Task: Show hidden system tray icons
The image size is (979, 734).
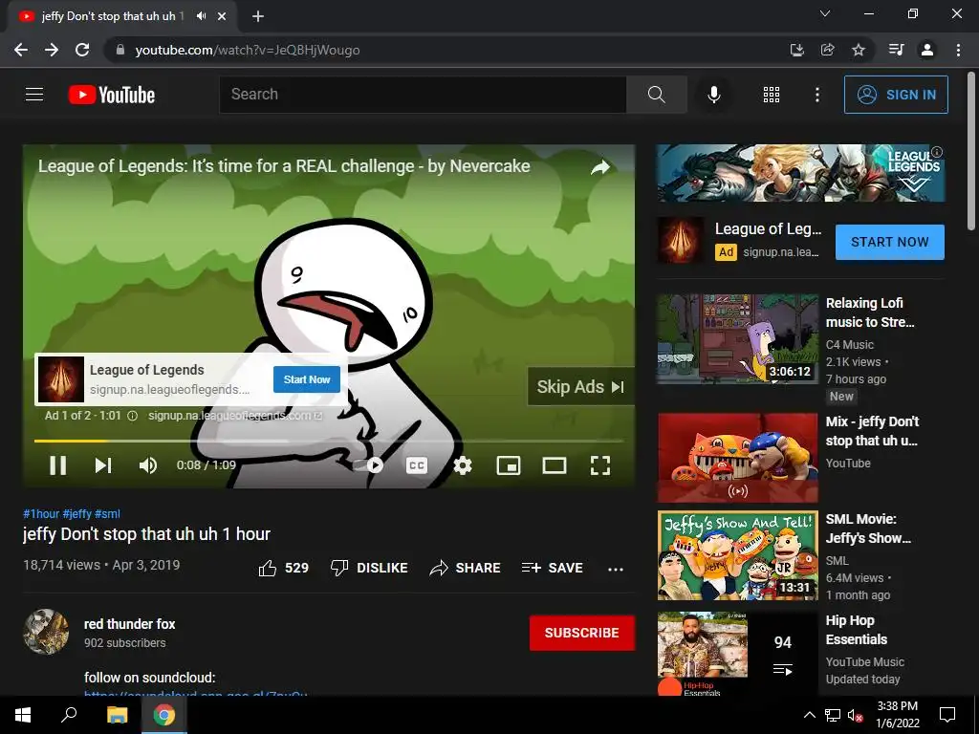Action: click(809, 715)
